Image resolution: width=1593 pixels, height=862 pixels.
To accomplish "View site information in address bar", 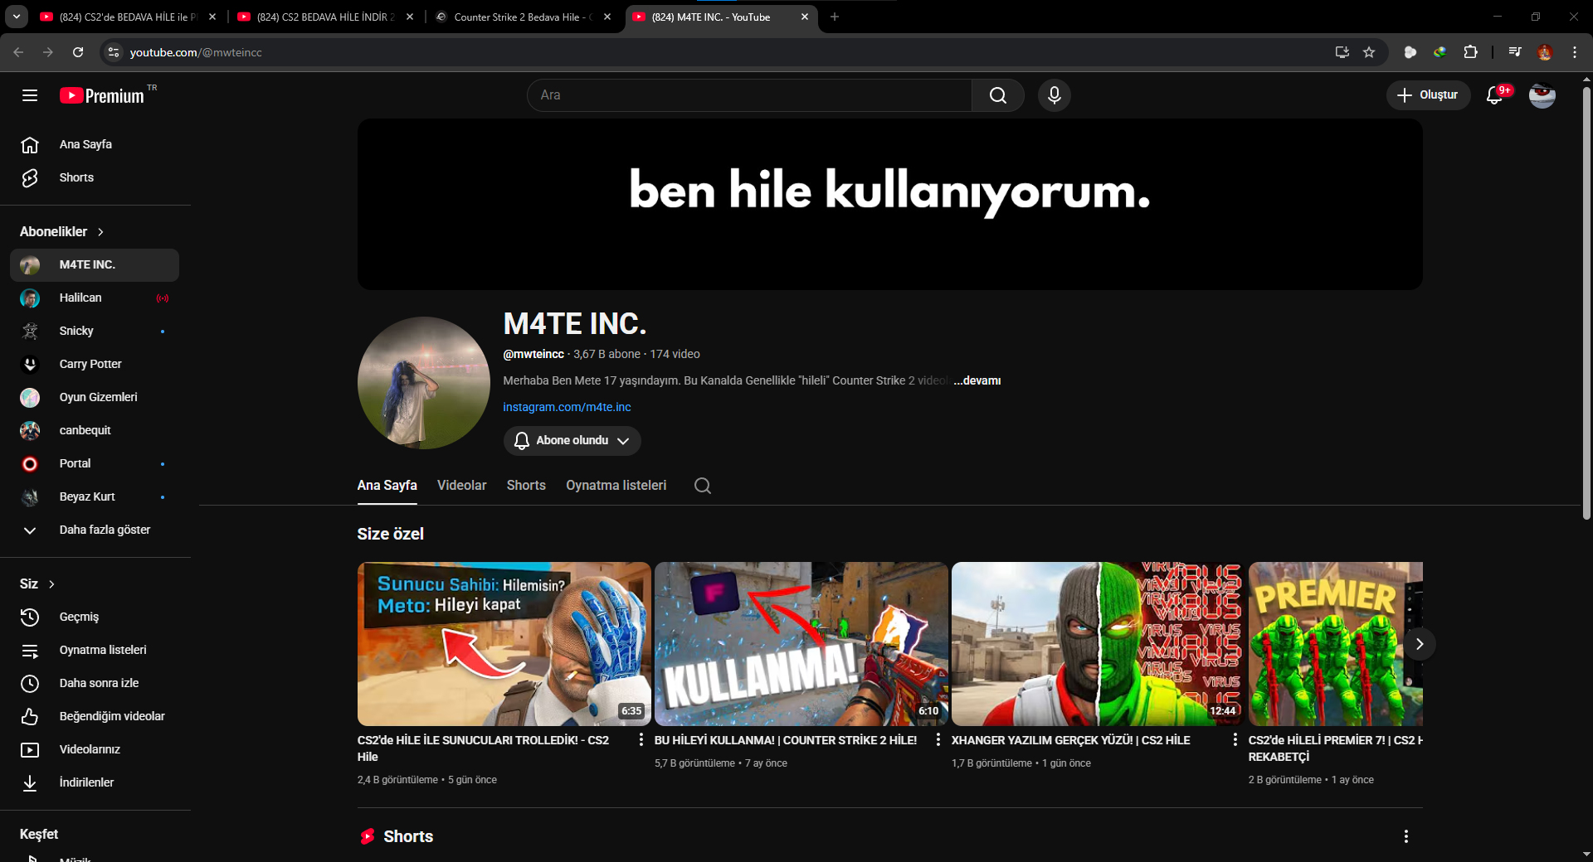I will point(114,52).
